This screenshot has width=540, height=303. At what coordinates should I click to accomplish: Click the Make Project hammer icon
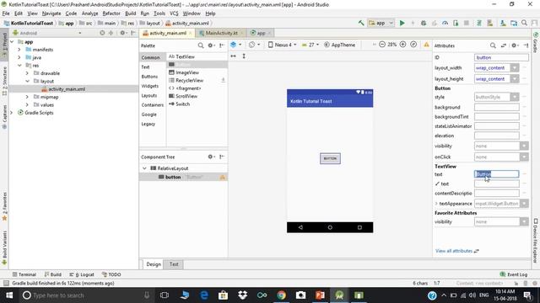coord(361,23)
